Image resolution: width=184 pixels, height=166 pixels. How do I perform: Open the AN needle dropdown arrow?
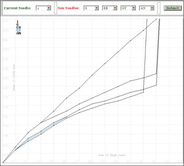[152, 8]
